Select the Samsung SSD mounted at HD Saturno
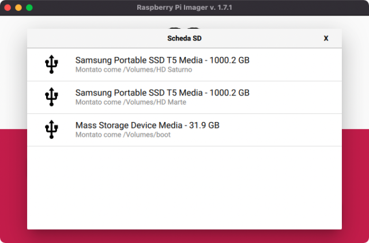Viewport: 369px width, 243px height. 162,60
